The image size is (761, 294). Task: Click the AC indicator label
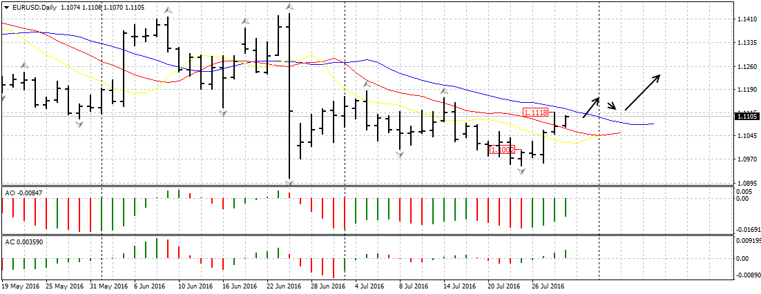point(23,242)
